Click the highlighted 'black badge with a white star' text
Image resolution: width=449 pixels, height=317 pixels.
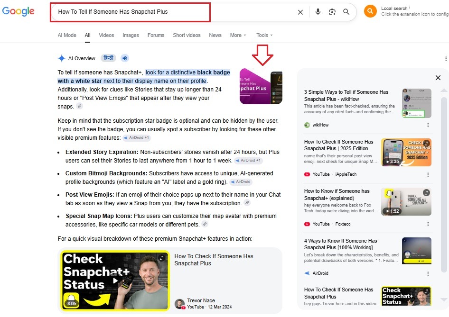[144, 77]
